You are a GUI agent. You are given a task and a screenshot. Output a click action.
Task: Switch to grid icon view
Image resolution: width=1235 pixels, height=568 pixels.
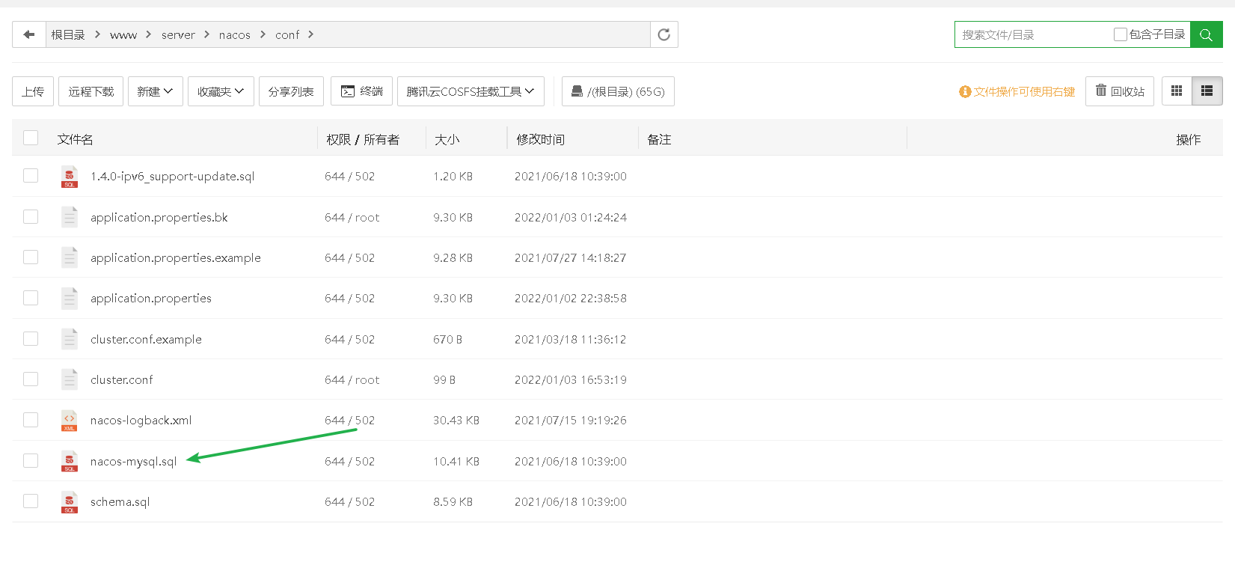point(1177,91)
